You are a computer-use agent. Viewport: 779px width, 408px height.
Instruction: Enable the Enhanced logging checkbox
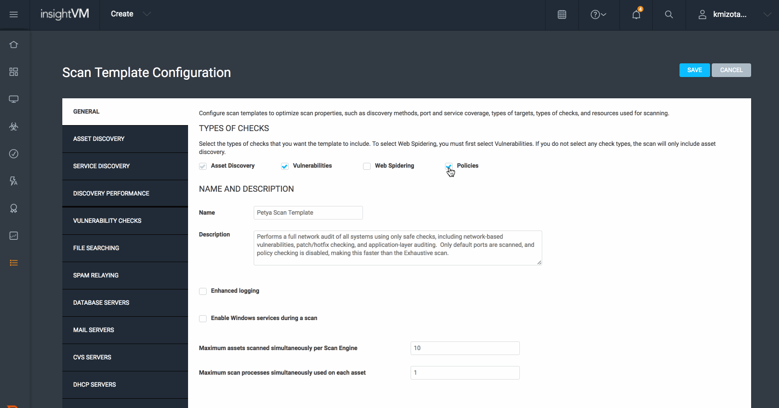point(203,291)
